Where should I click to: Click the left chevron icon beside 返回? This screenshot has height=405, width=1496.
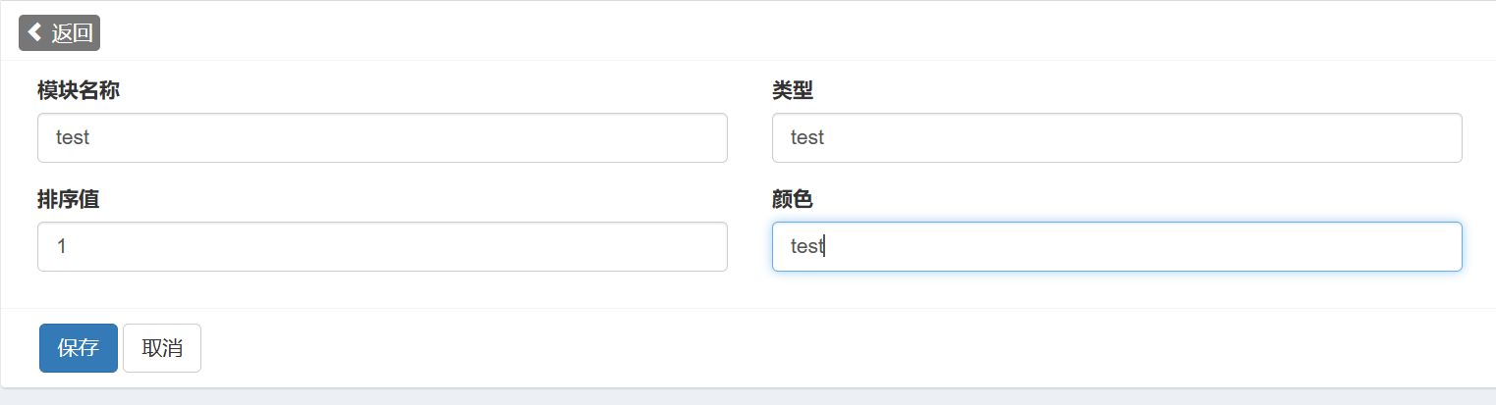[35, 32]
